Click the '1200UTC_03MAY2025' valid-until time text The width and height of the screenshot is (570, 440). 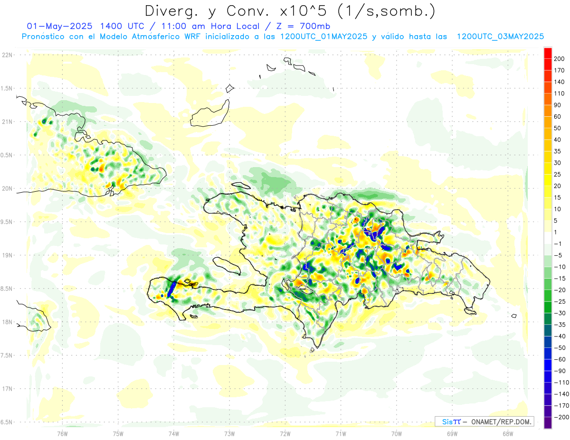[500, 37]
